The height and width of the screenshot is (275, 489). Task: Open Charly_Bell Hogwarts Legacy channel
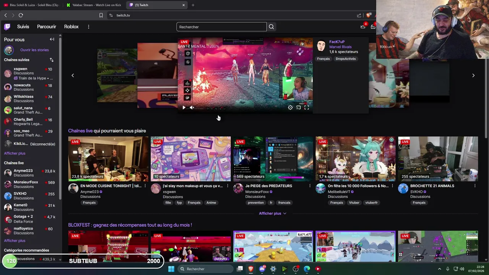pos(30,121)
